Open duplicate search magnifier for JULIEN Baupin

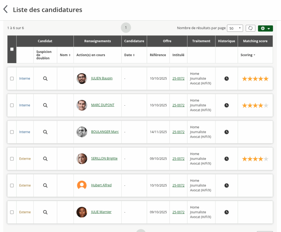[45, 78]
